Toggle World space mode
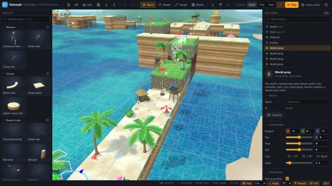Screen dimensions: 332x186 click(197, 5)
